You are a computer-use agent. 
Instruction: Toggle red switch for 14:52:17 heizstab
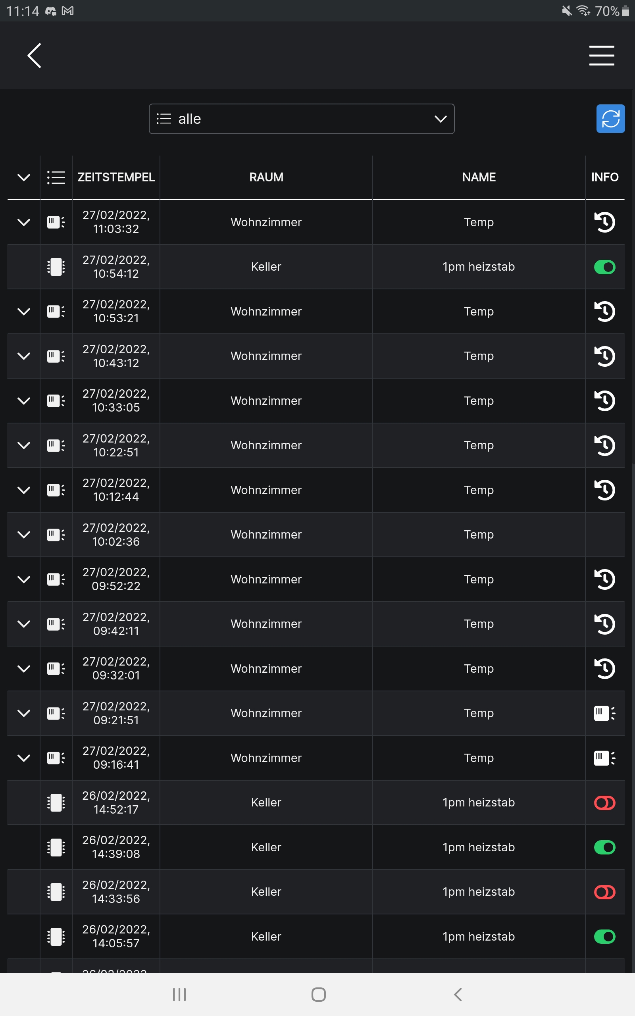[x=604, y=803]
